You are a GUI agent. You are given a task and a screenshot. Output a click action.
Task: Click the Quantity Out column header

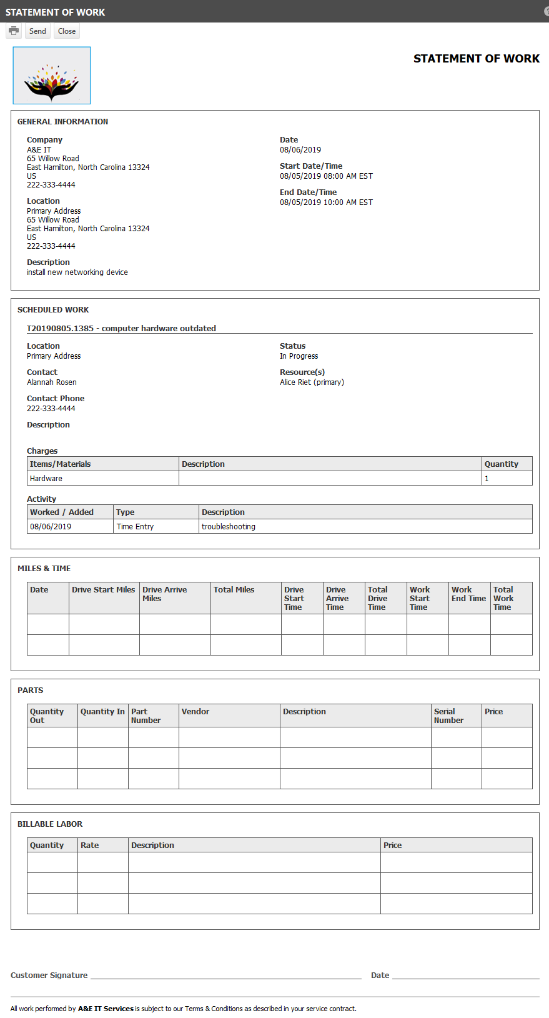[52, 716]
